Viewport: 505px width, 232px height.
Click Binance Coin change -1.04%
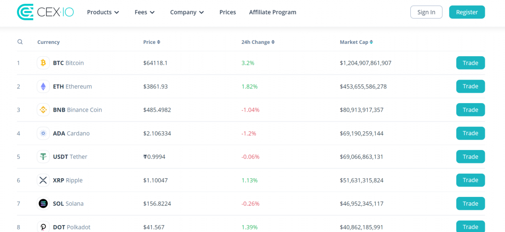click(x=250, y=110)
